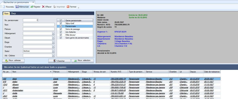
Task: Uncheck the Hôte de jour checkbox
Action: click(61, 35)
